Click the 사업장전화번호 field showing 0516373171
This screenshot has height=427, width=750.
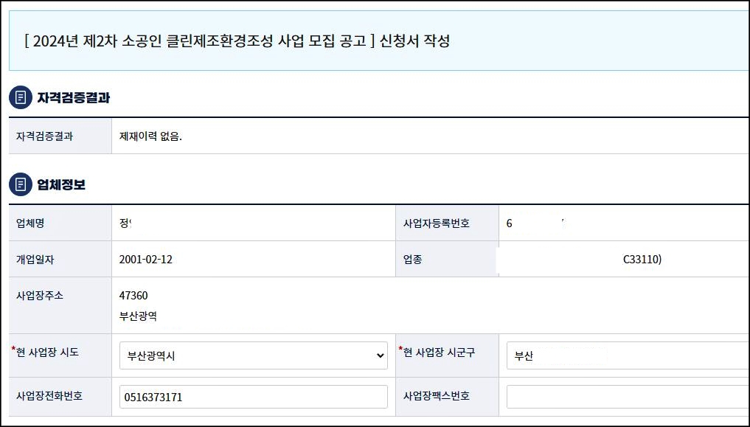253,396
